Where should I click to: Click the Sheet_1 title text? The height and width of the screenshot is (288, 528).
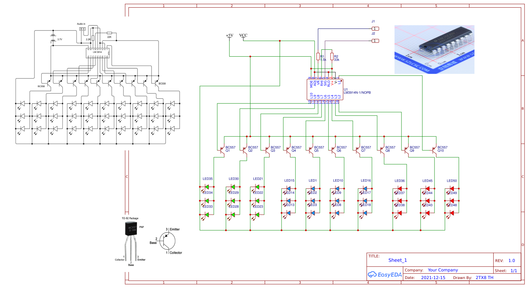click(398, 260)
